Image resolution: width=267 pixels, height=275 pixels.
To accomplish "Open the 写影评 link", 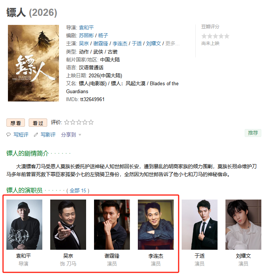I will 48,135.
